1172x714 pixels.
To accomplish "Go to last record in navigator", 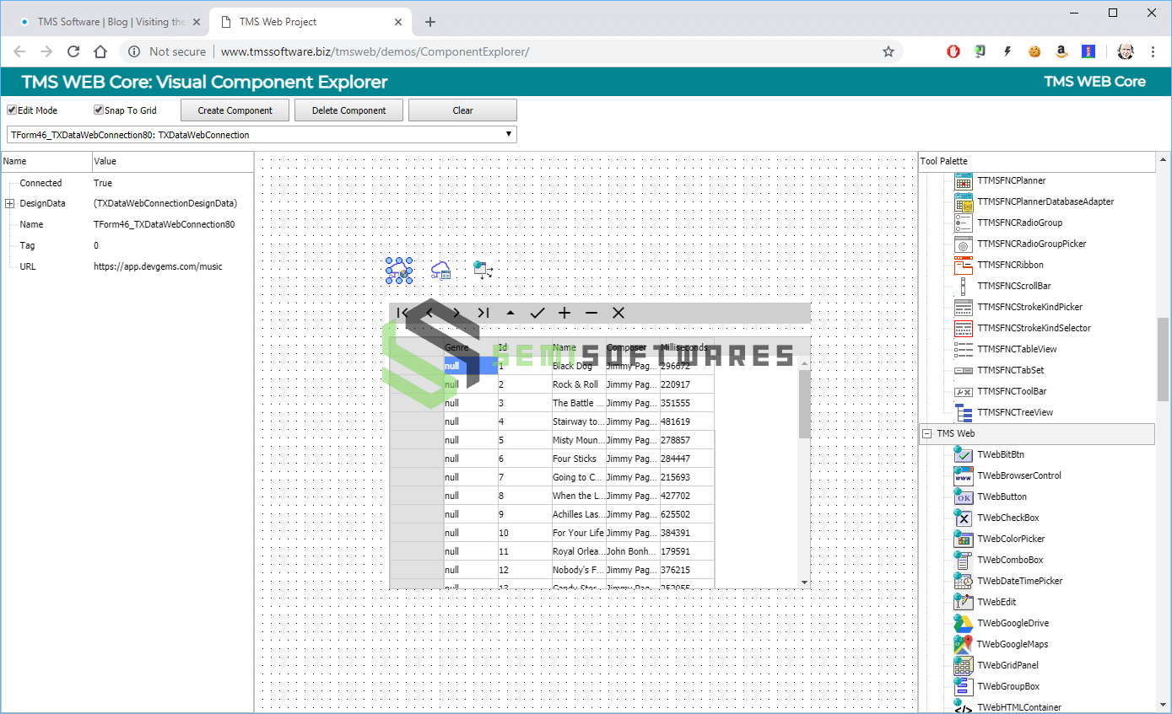I will tap(483, 313).
